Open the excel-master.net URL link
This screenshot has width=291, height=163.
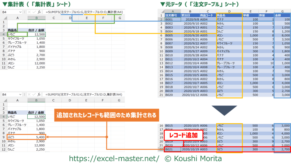[113, 158]
